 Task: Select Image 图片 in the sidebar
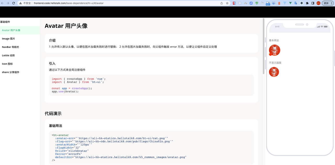(x=8, y=39)
